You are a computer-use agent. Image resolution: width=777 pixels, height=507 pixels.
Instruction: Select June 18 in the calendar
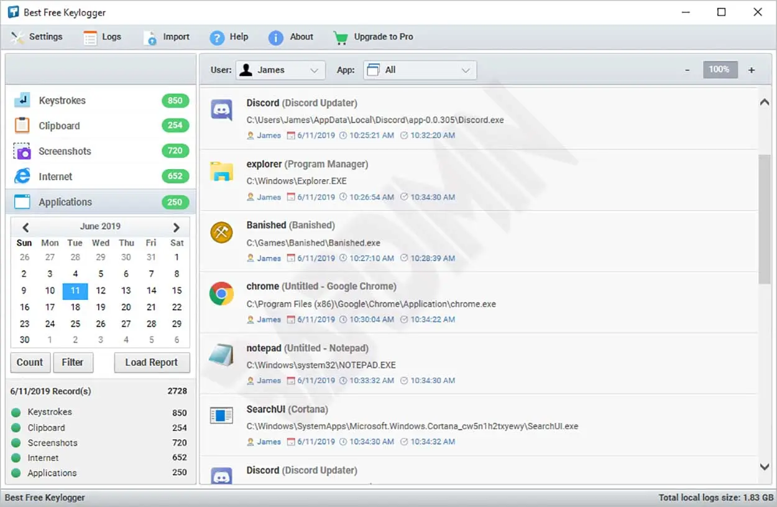(x=75, y=307)
